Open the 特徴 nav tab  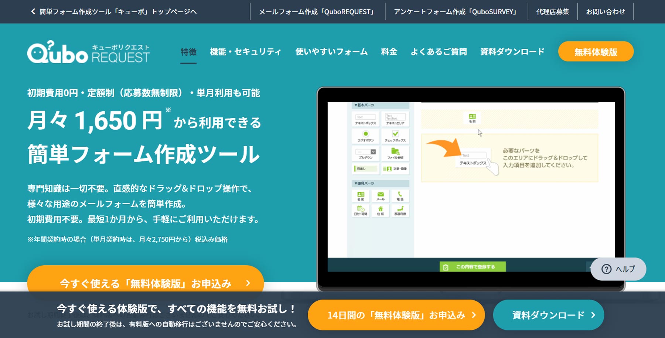coord(188,52)
